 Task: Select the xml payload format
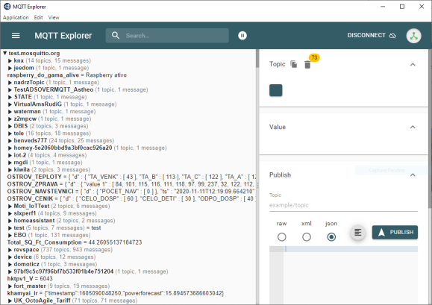307,237
